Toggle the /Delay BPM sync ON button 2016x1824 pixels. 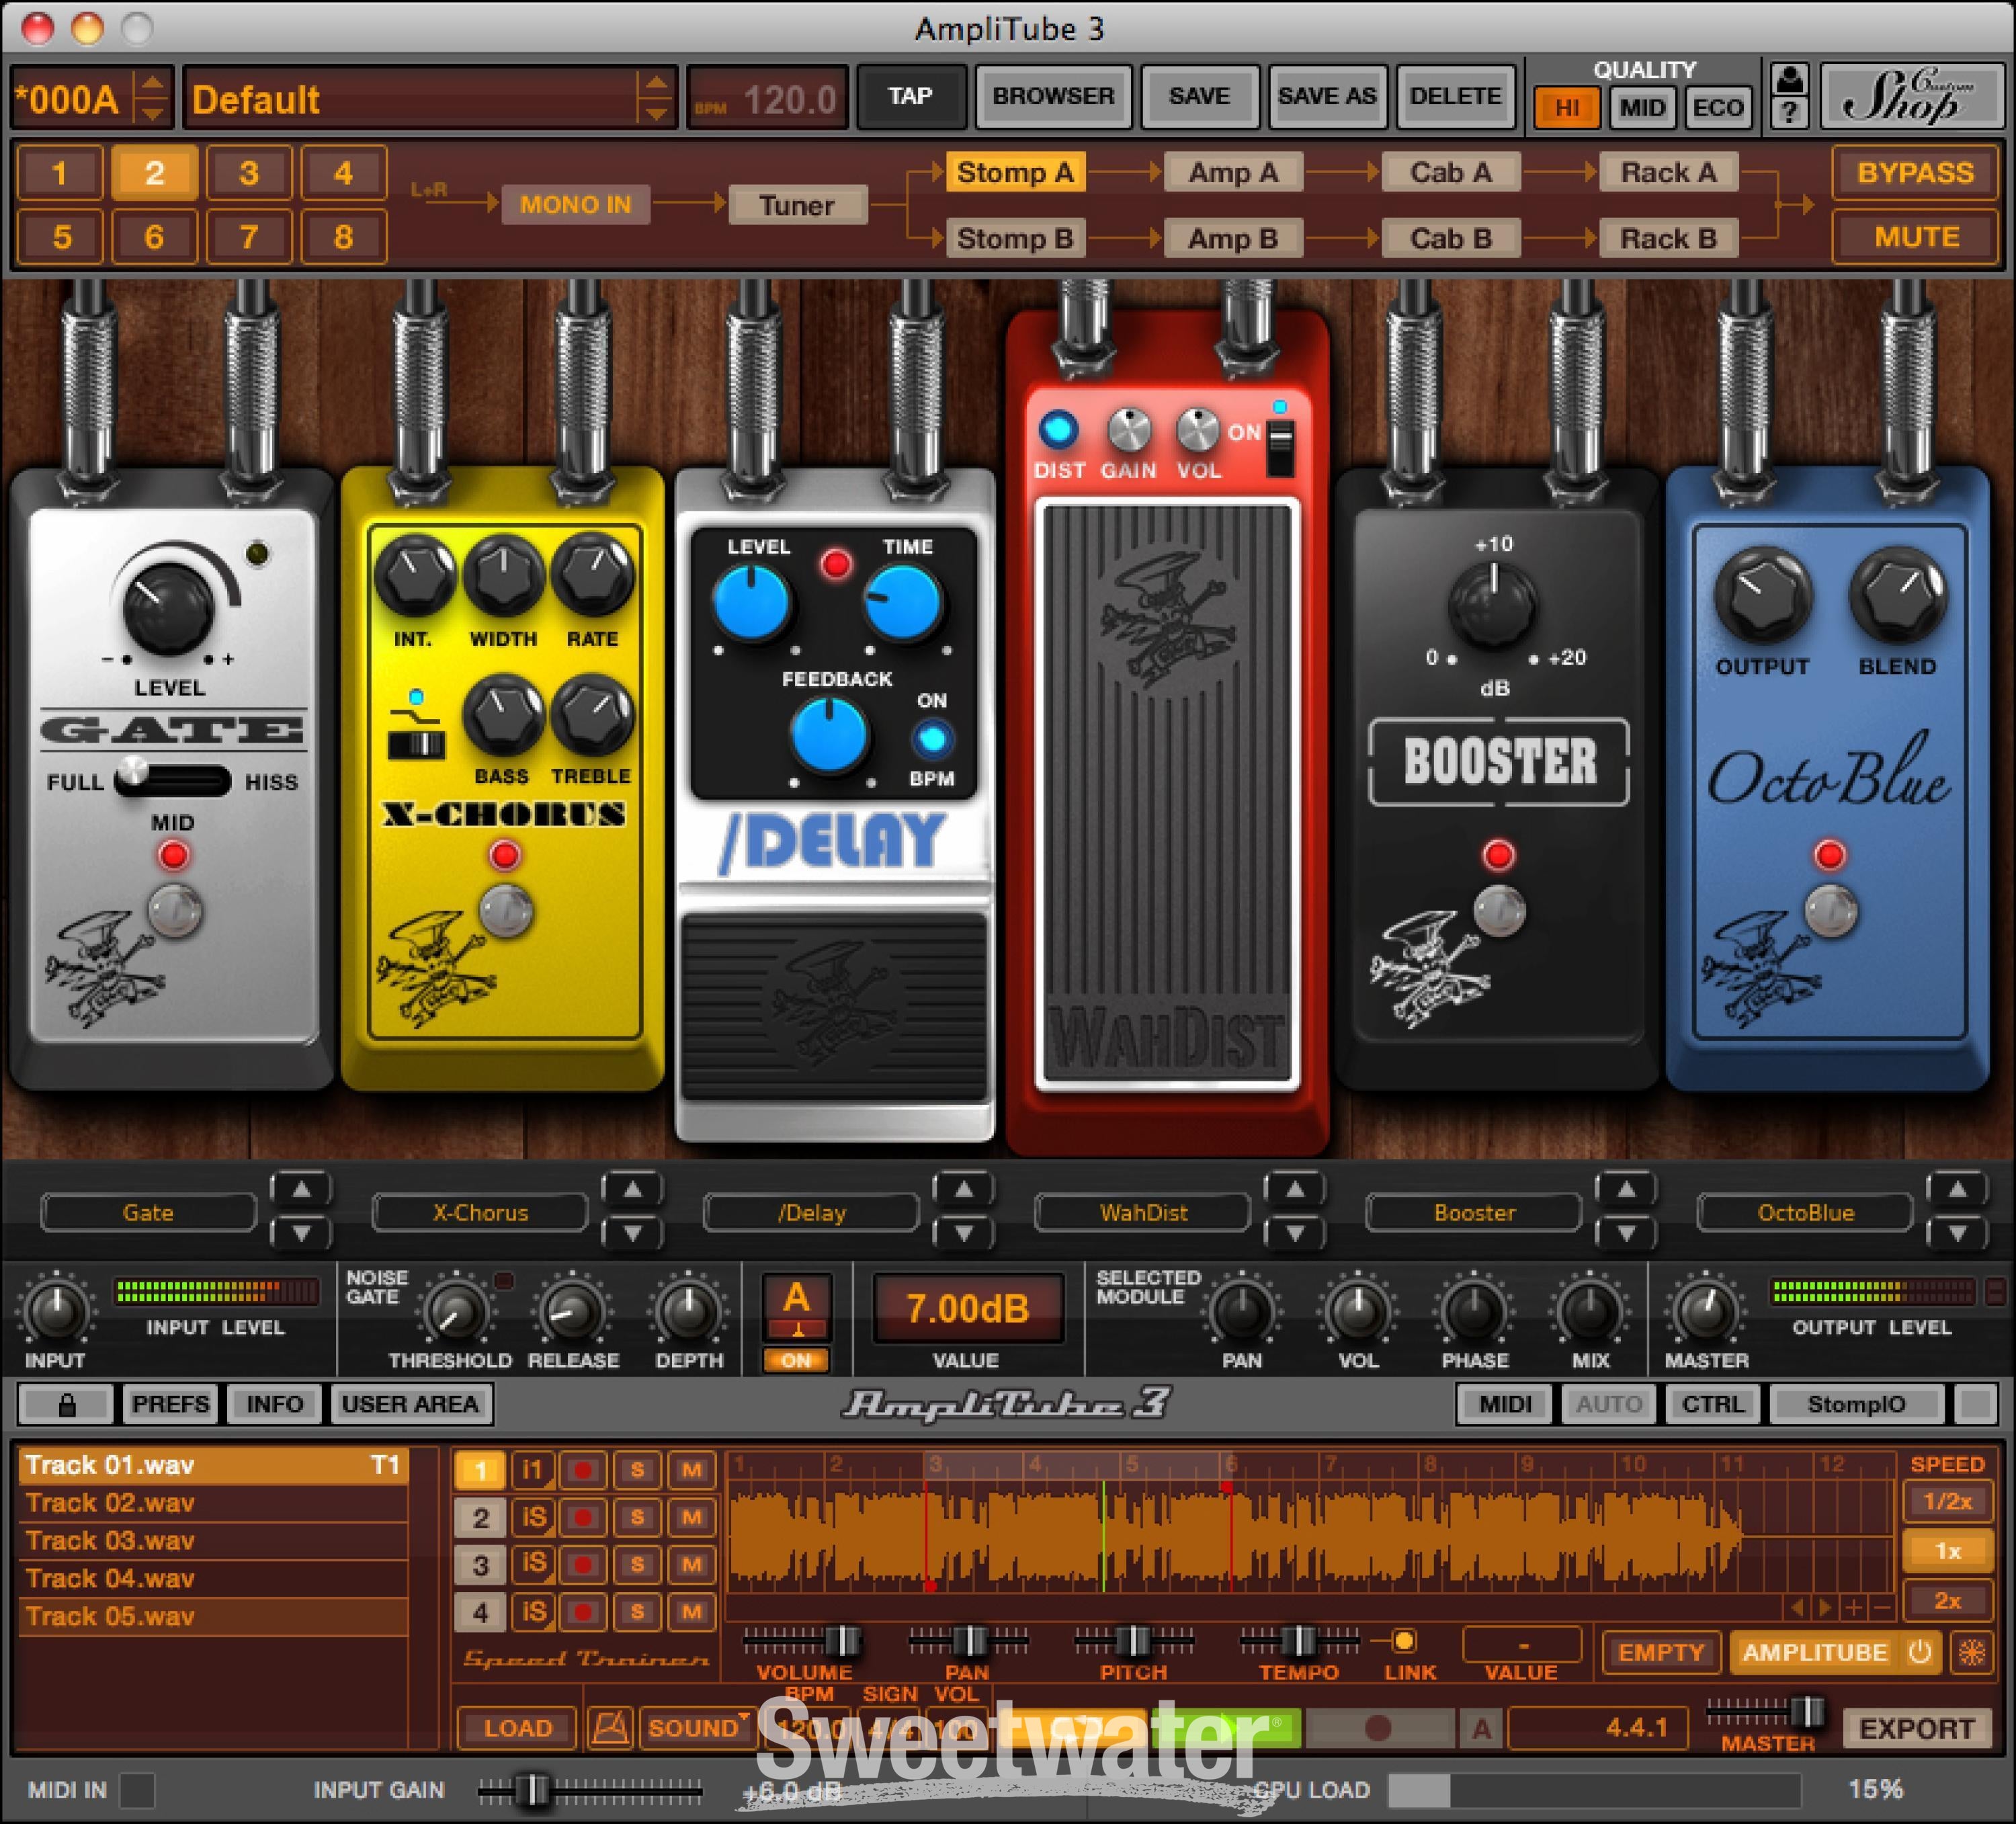tap(932, 740)
